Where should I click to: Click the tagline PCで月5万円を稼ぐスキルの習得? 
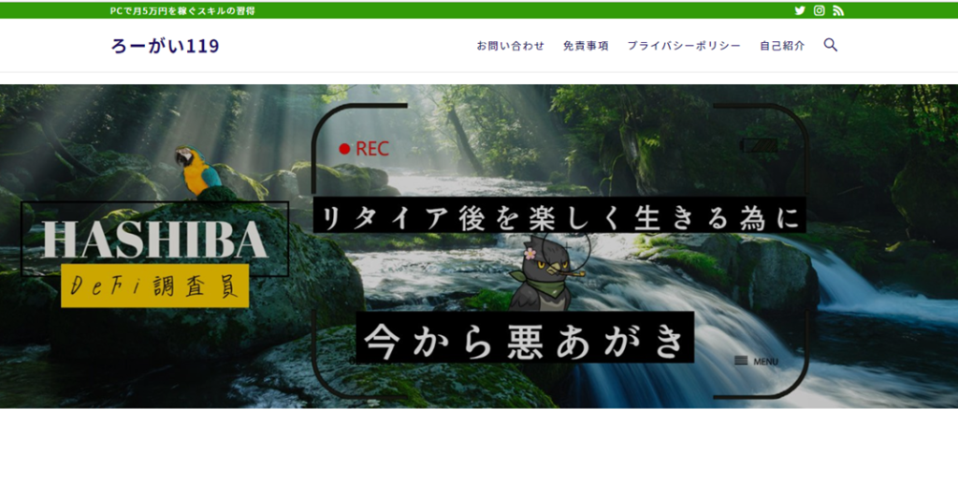click(182, 11)
